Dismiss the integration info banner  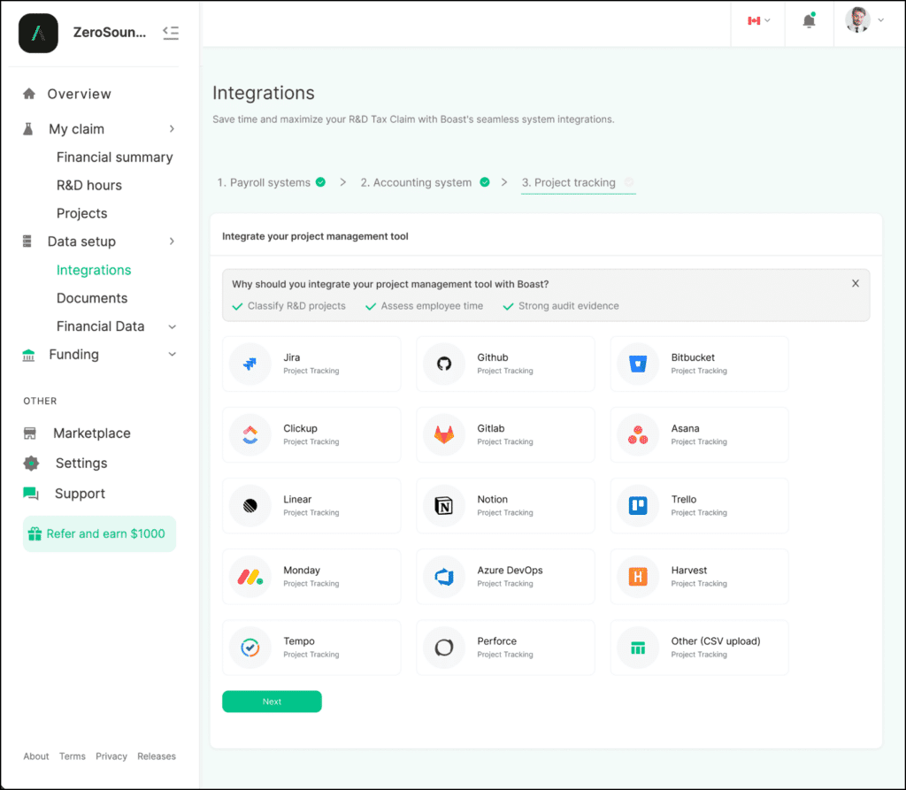click(855, 284)
